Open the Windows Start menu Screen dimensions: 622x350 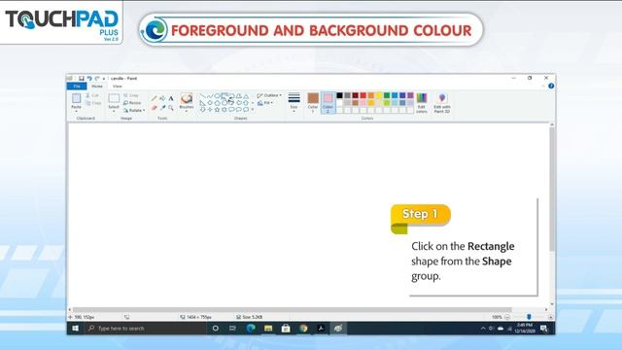[76, 329]
